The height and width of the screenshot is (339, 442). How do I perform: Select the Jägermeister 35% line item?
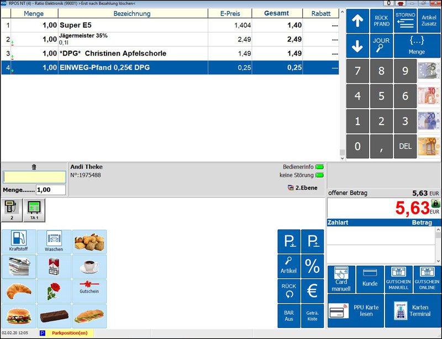pyautogui.click(x=133, y=39)
